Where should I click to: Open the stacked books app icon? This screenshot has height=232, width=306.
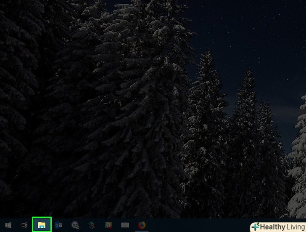click(91, 225)
